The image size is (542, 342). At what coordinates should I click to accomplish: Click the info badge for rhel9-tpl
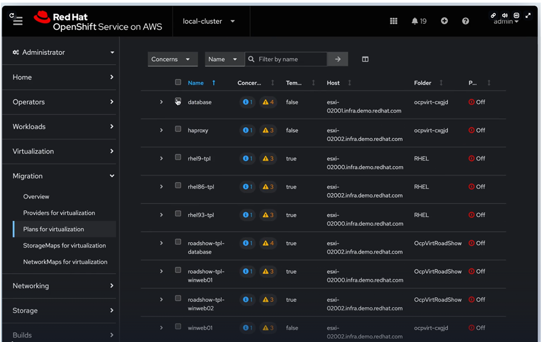(x=248, y=159)
